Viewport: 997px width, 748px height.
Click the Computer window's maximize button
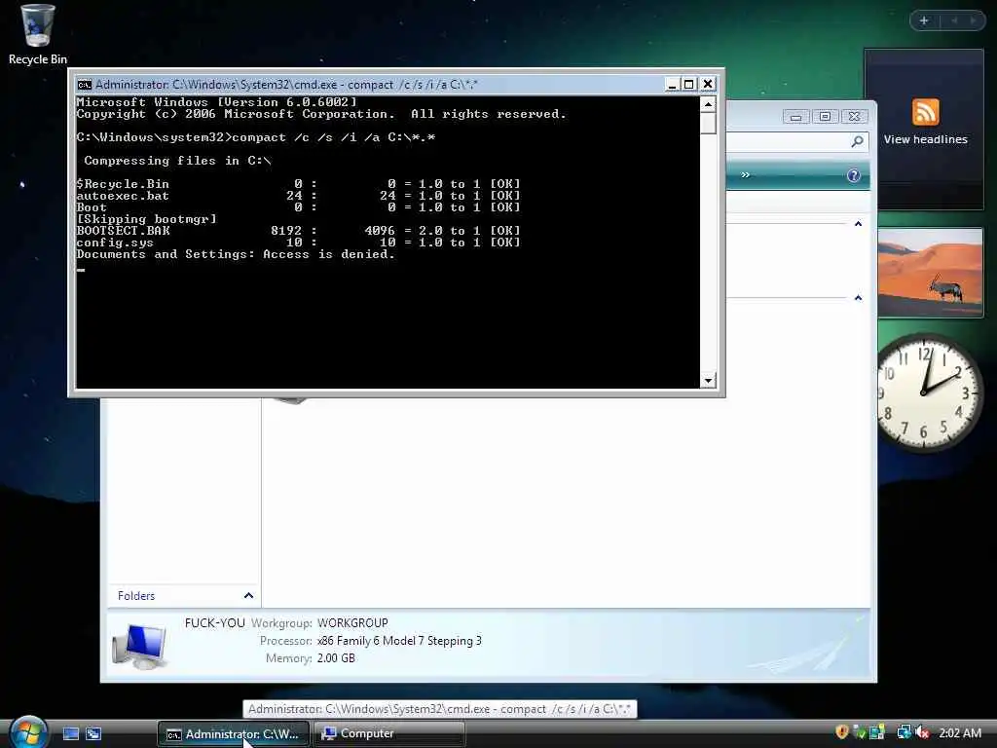[825, 117]
